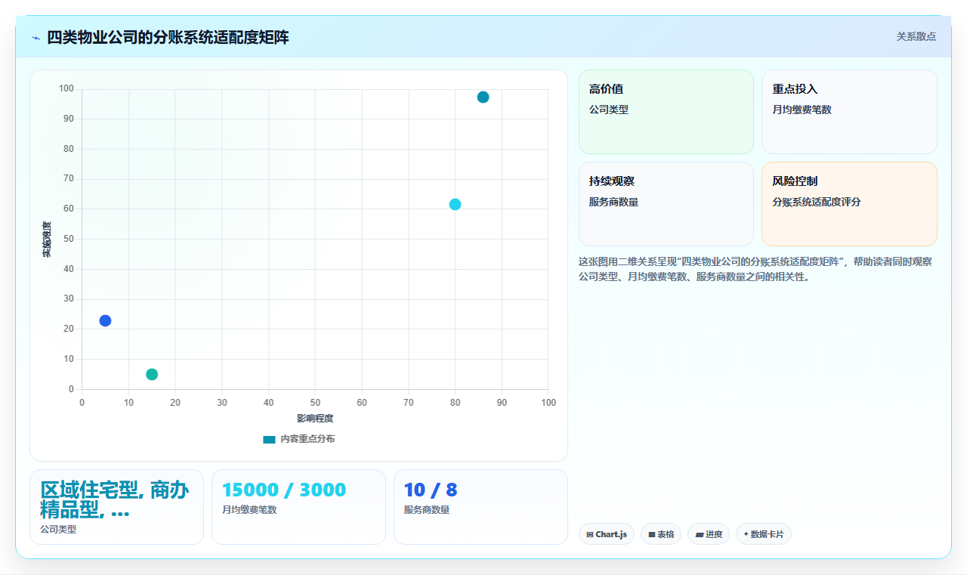Click the 月均缴费笔数 label under 15000 / 3000
The image size is (967, 575).
coord(249,510)
